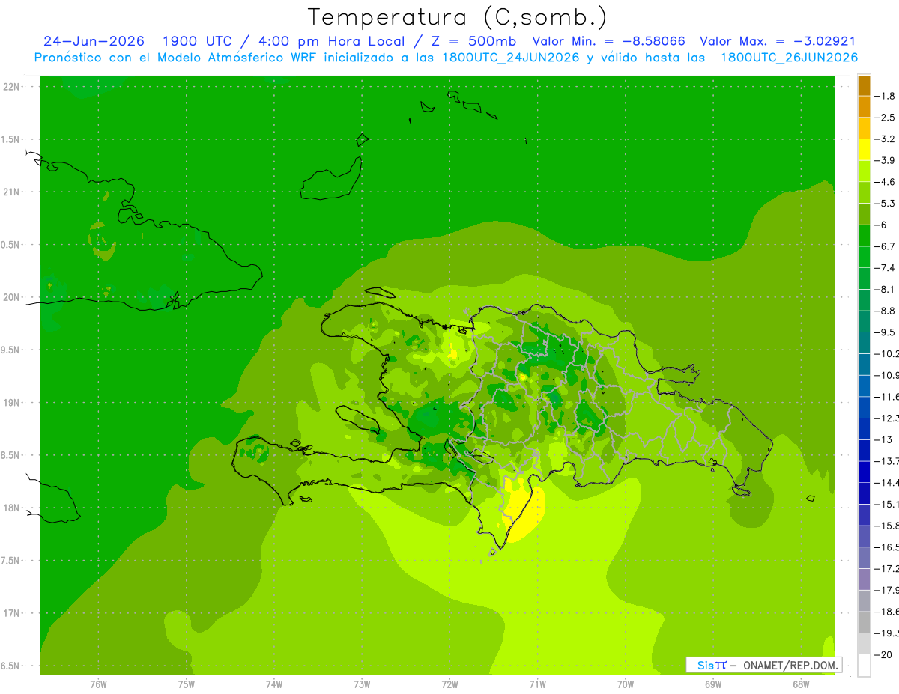The height and width of the screenshot is (694, 899).
Task: Click the "69W" longitude label
Action: pyautogui.click(x=713, y=684)
